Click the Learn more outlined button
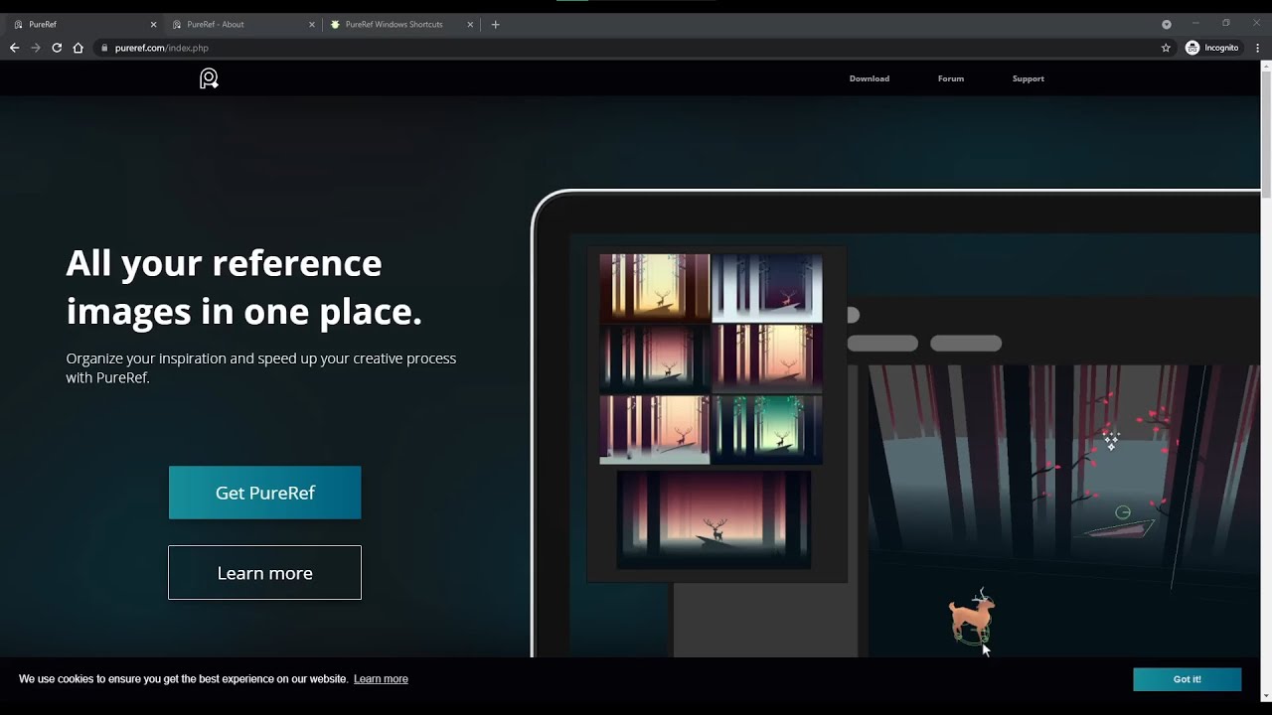This screenshot has height=715, width=1272. 264,573
